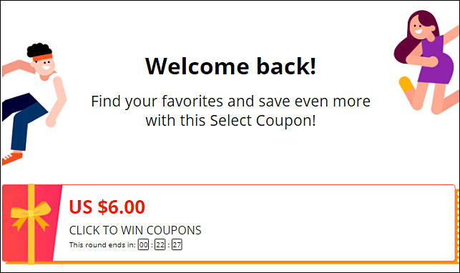Click the woman's yellow shoe
Image resolution: width=460 pixels, height=273 pixels.
point(406,84)
